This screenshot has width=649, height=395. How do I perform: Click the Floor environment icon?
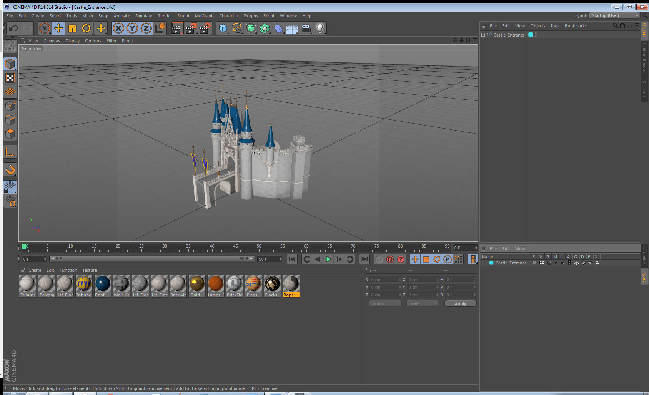(292, 28)
